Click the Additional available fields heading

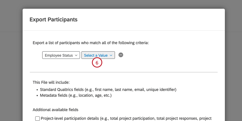[x=55, y=110]
